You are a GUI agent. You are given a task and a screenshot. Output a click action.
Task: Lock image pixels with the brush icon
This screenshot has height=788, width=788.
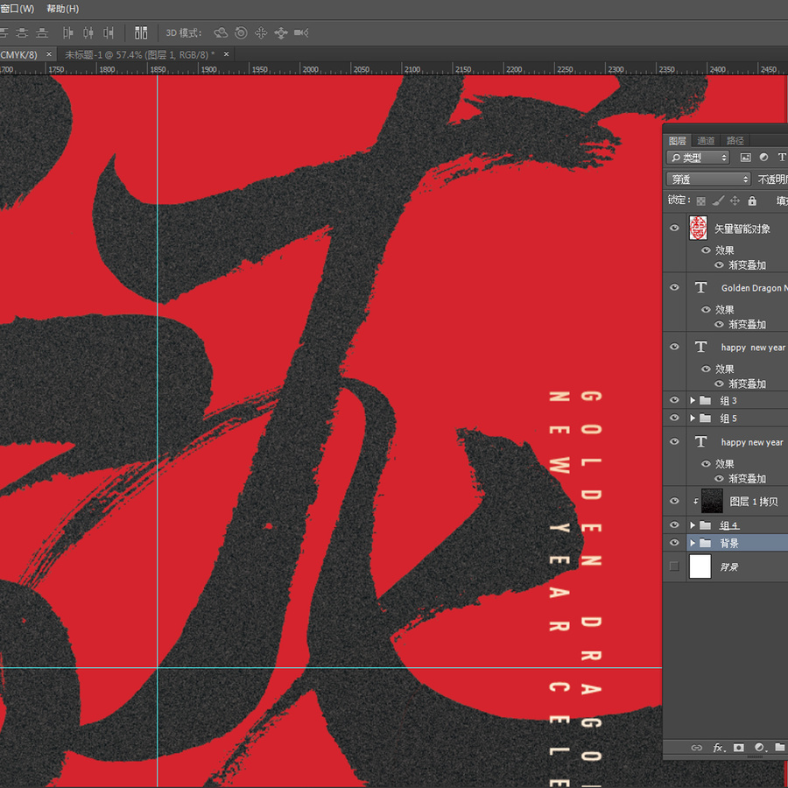pyautogui.click(x=719, y=201)
